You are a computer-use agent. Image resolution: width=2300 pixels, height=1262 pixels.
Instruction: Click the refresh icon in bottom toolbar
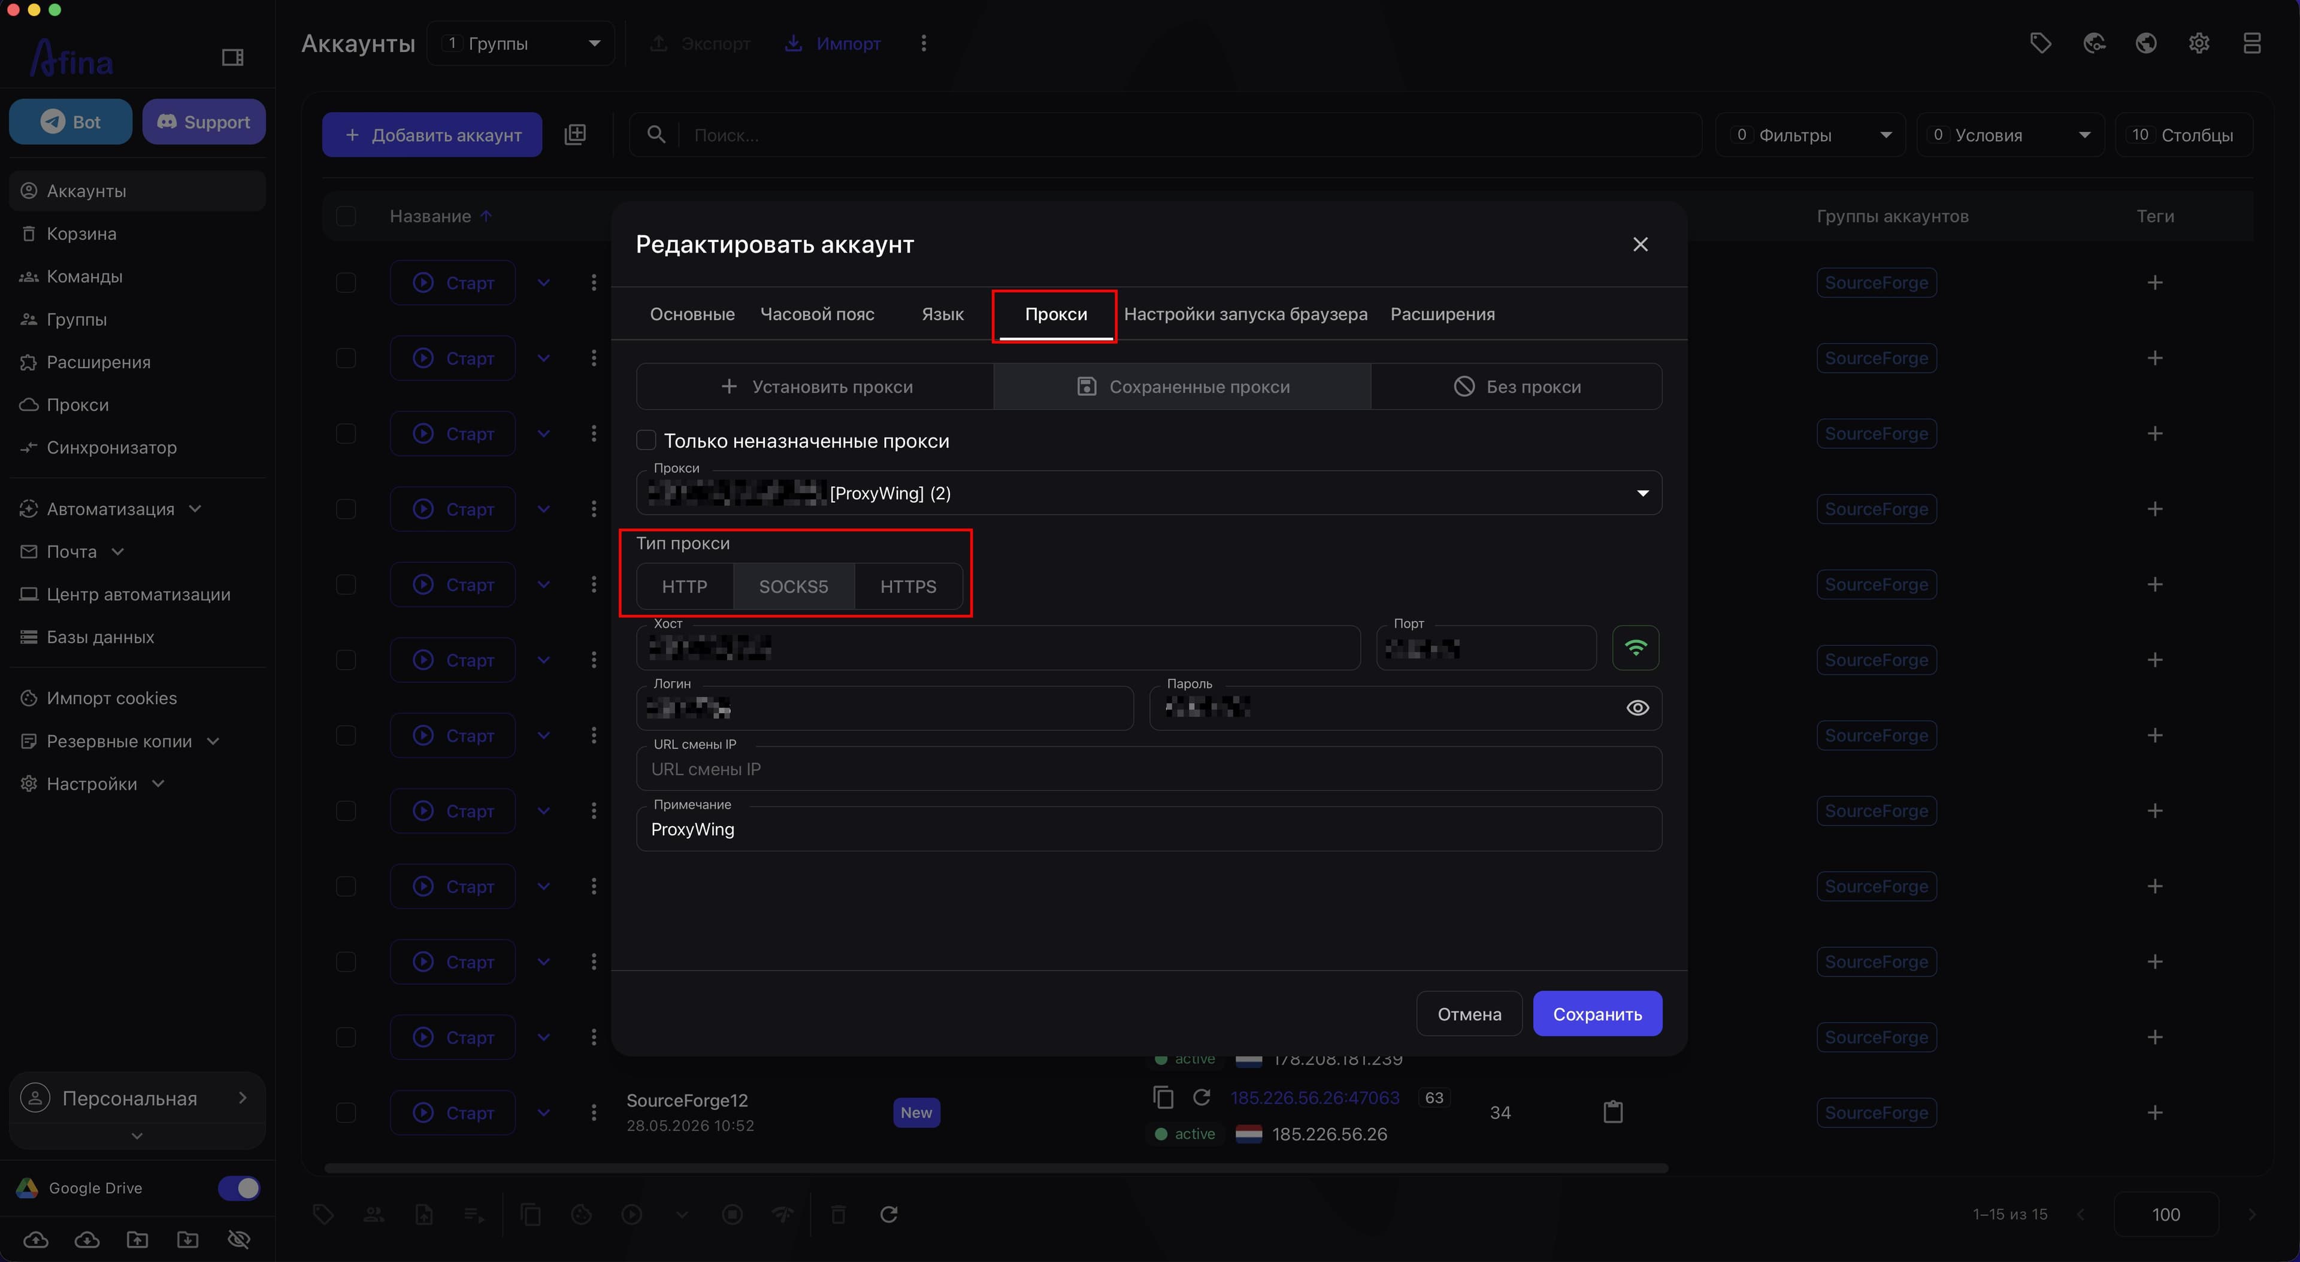click(888, 1214)
